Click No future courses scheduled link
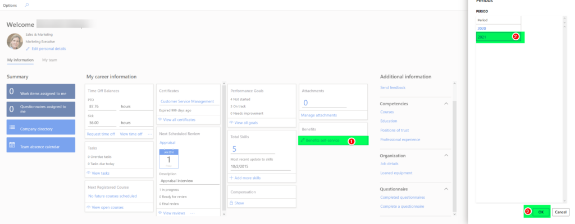575x224 pixels. tap(112, 196)
